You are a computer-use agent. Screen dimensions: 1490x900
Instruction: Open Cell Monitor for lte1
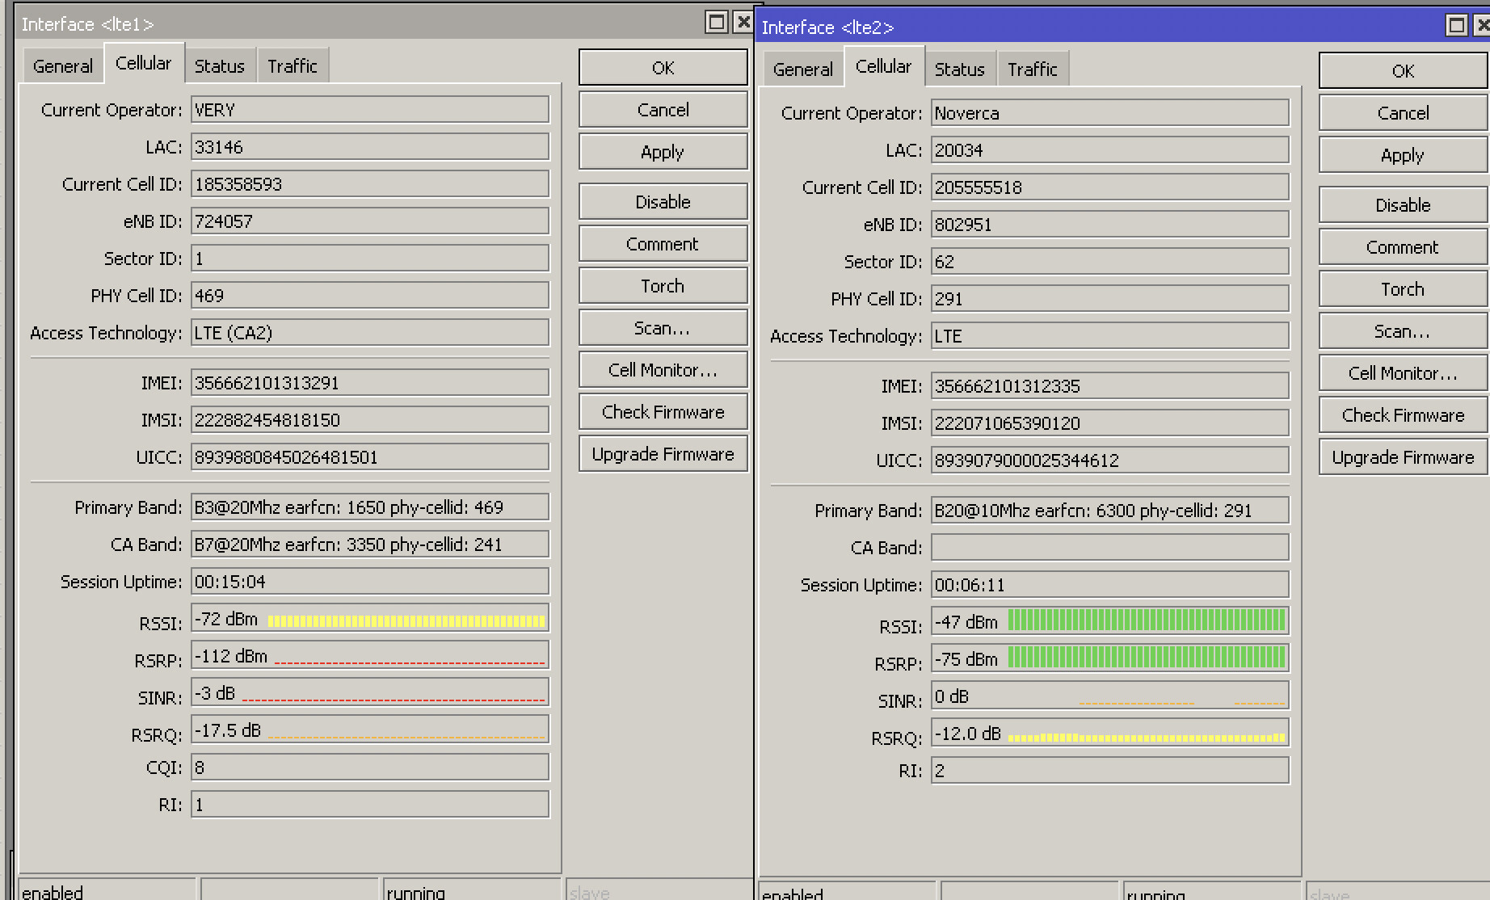pos(662,369)
